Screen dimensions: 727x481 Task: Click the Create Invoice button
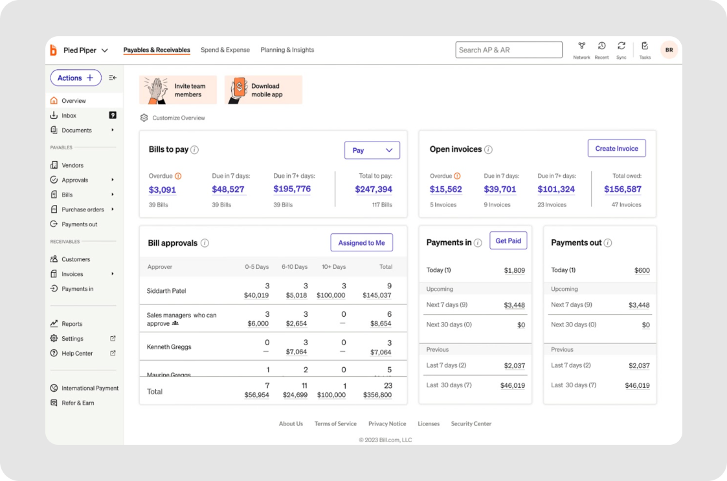tap(616, 148)
